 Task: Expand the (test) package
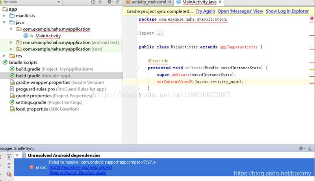point(11,49)
